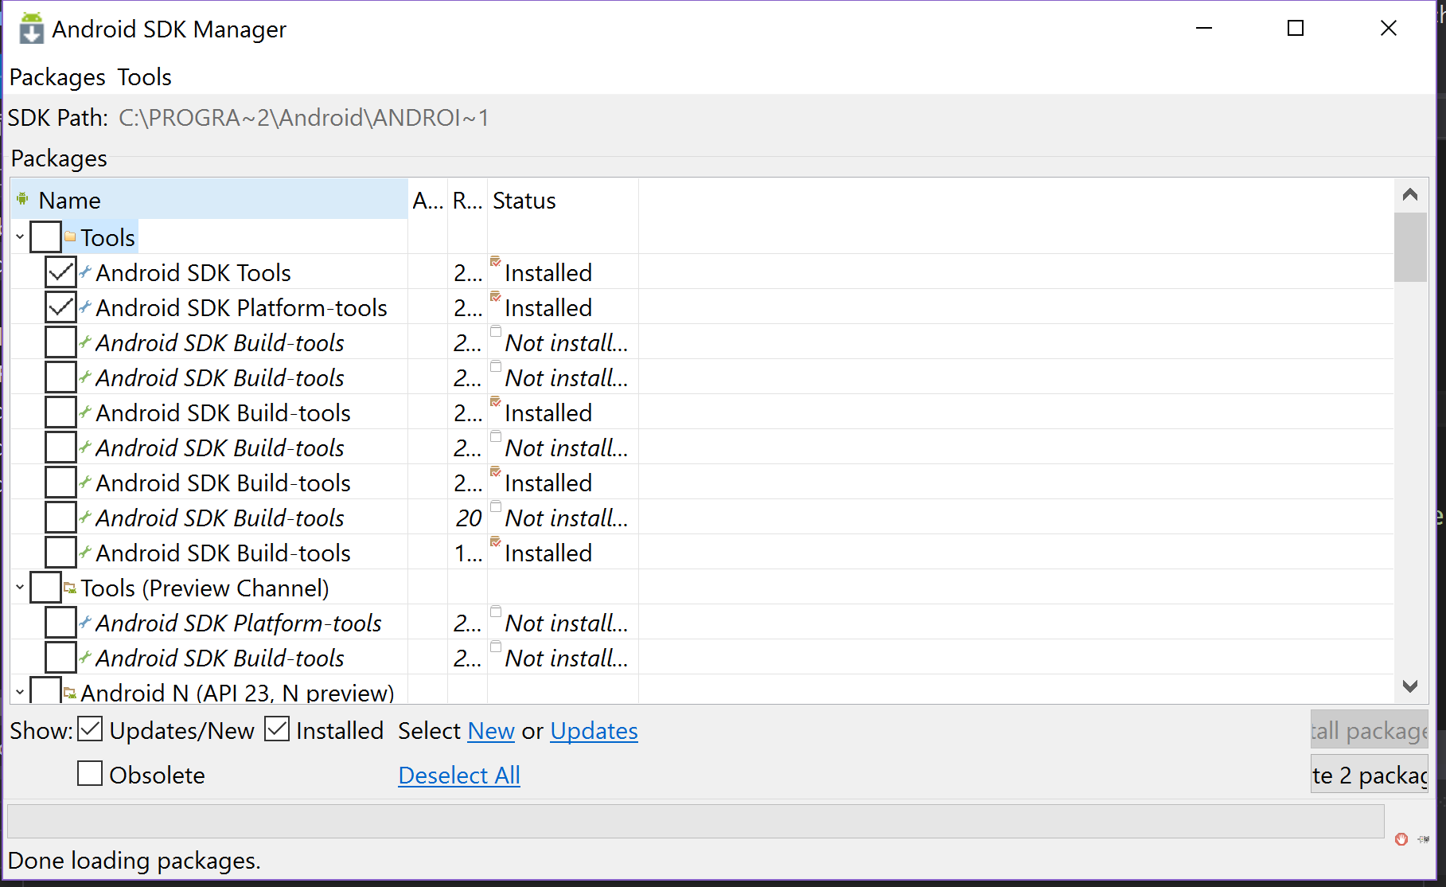The image size is (1446, 887).
Task: Select the Android N (API 23, N preview) row
Action: 237,693
